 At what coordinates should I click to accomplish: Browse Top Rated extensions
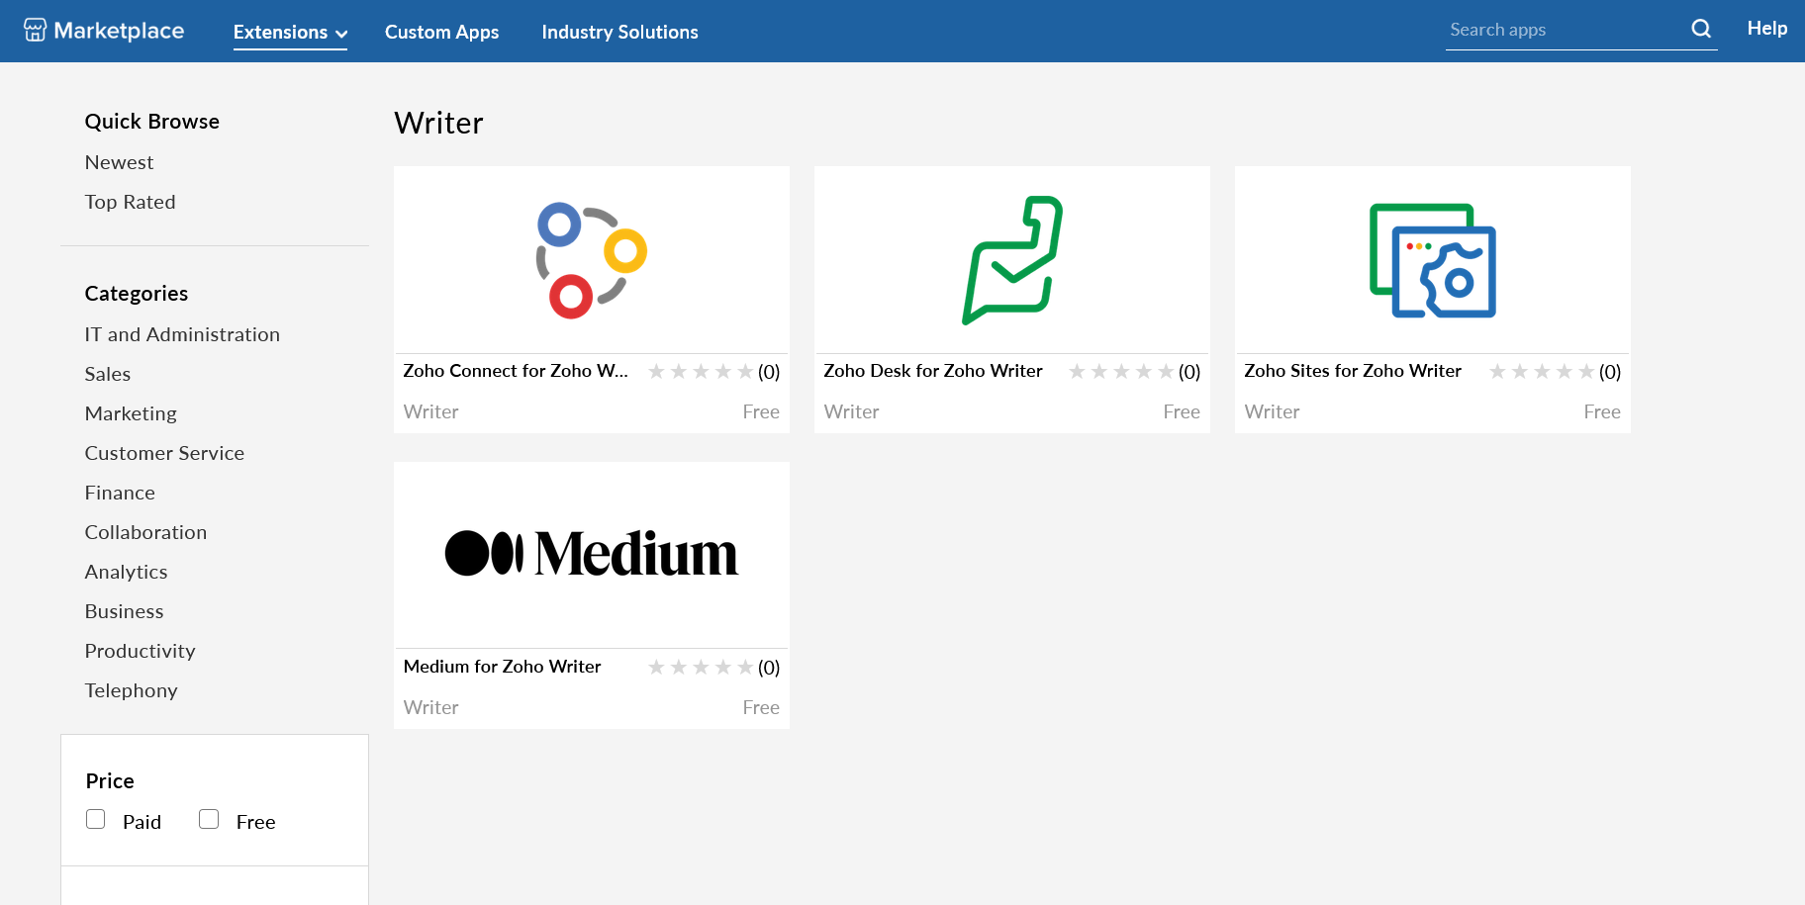[x=130, y=202]
